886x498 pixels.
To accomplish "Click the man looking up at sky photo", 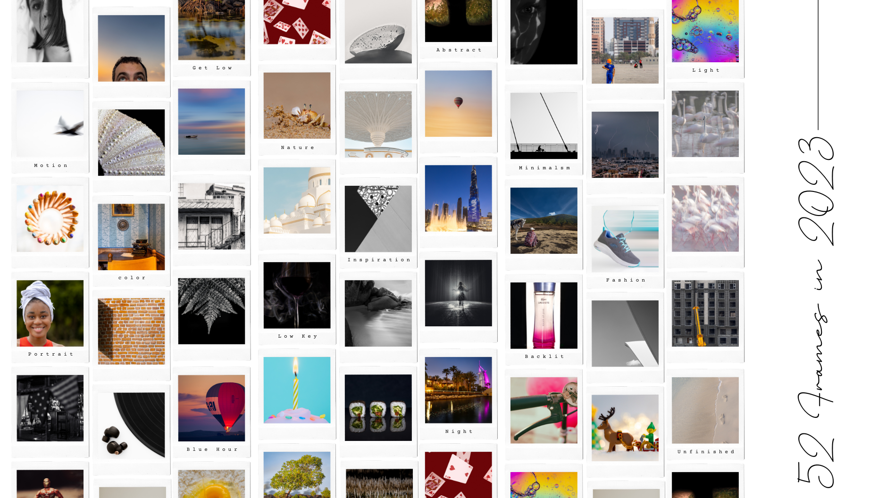I will (131, 48).
